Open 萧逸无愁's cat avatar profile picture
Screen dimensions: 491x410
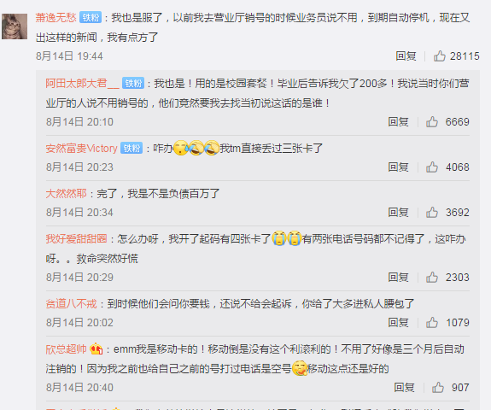pyautogui.click(x=15, y=26)
